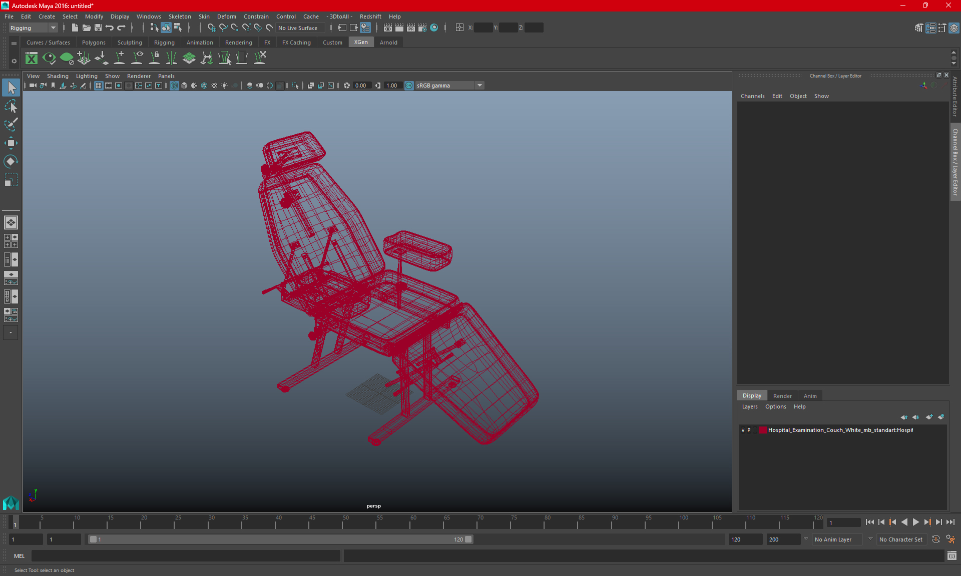Play the animation forwards

click(x=916, y=522)
